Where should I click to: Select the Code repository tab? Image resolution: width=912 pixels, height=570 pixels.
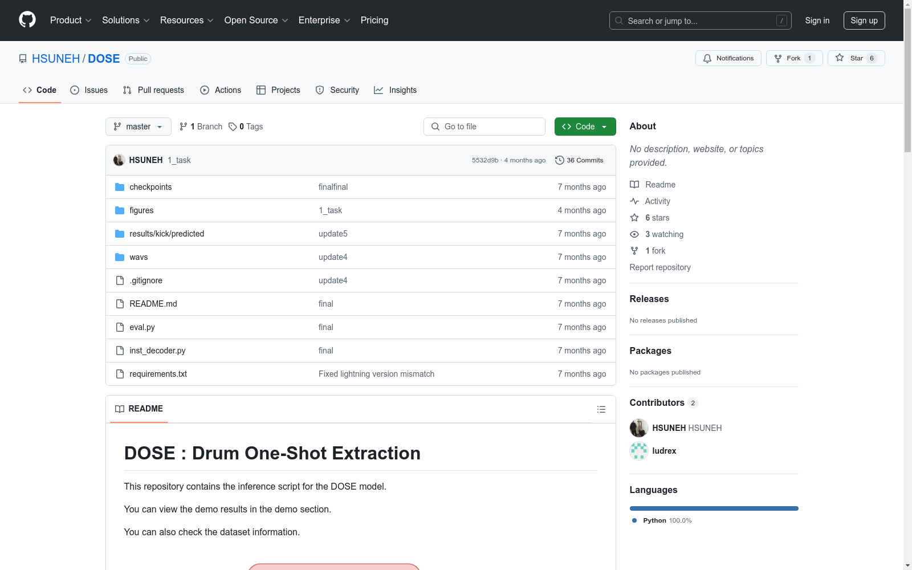(x=40, y=90)
